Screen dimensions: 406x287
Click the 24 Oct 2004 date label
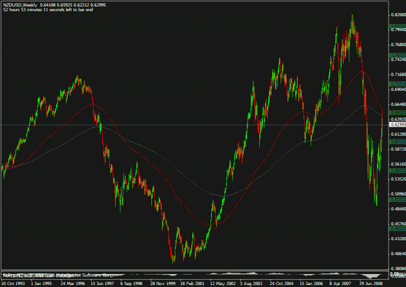282,283
